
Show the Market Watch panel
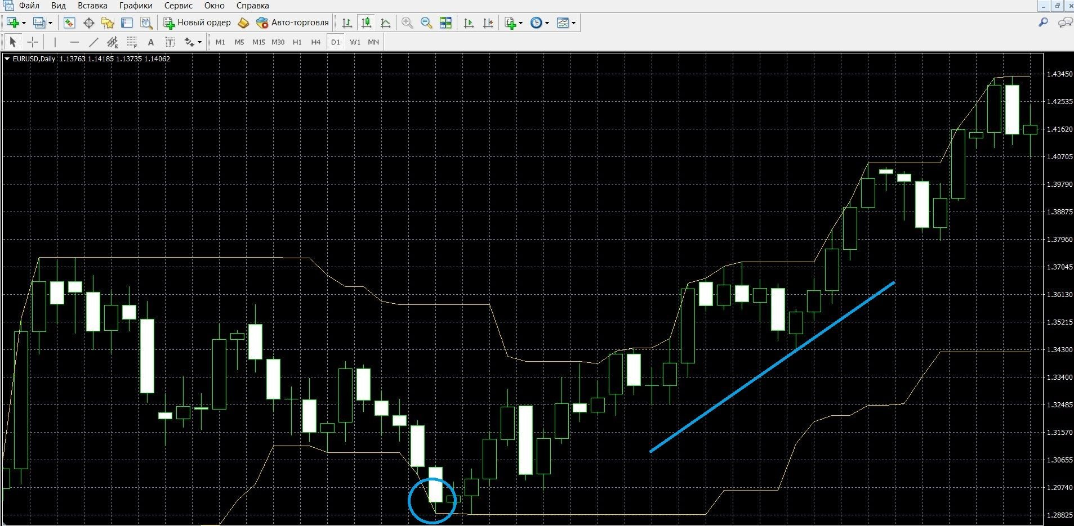(x=69, y=23)
